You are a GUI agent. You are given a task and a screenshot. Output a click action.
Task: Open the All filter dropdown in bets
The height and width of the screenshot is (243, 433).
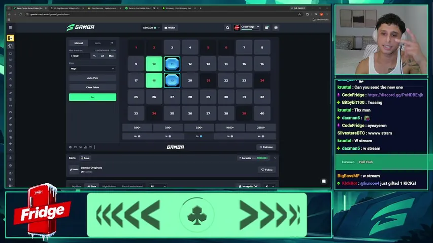[158, 186]
